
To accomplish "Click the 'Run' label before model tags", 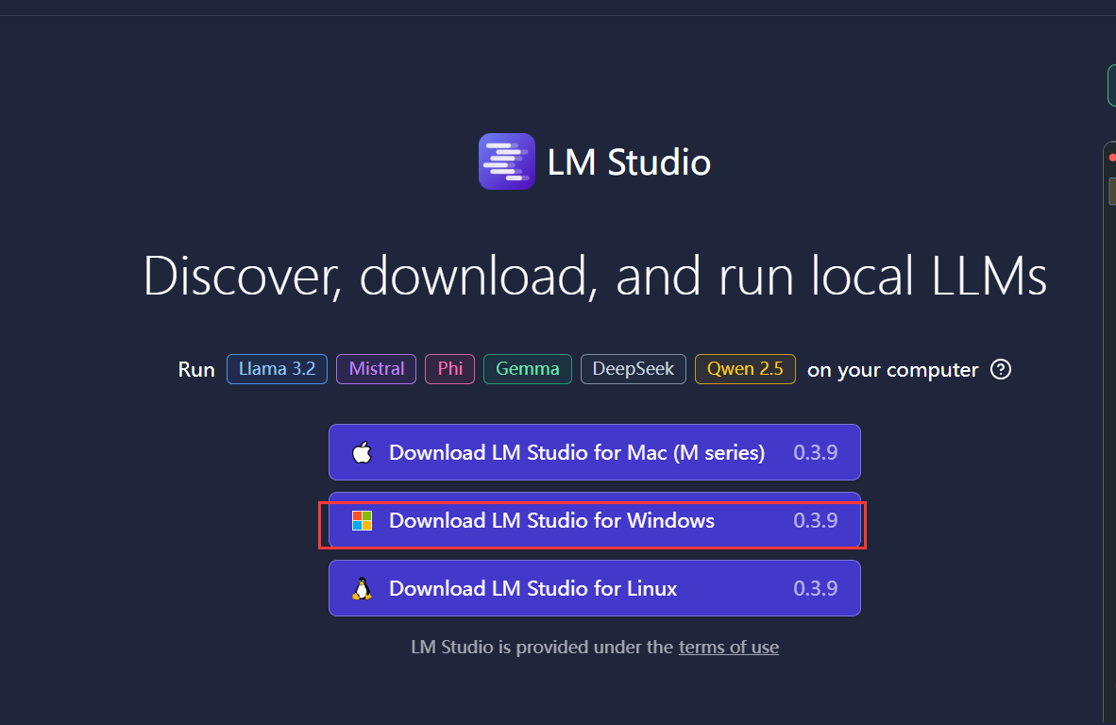I will [x=196, y=370].
